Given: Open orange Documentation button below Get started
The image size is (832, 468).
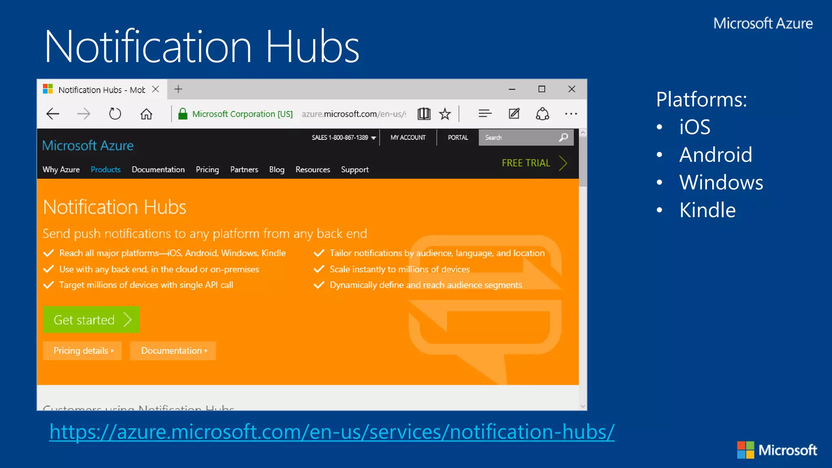Looking at the screenshot, I should tap(173, 351).
